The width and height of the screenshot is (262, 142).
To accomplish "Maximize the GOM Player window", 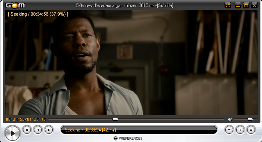I will 246,5.
